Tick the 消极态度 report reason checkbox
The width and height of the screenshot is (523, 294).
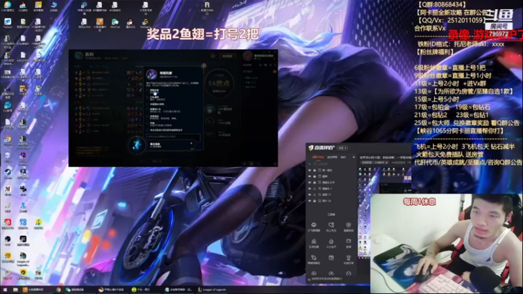coord(148,90)
